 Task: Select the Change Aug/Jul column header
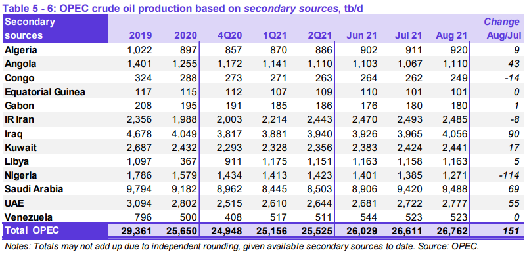click(x=501, y=28)
